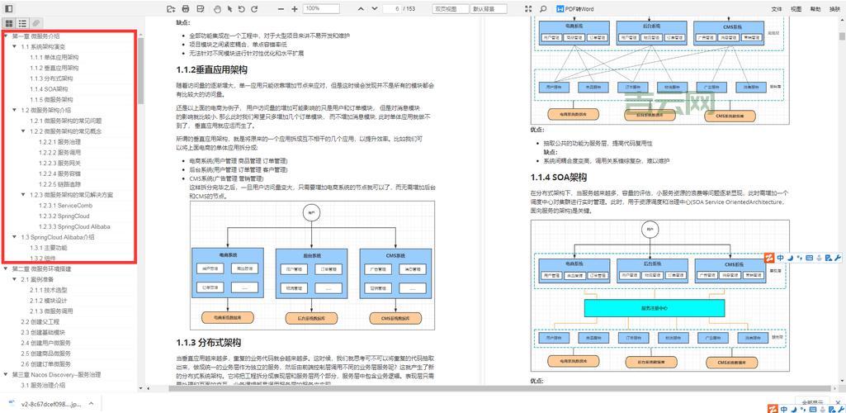Open file icon in toolbar
Image resolution: width=846 pixels, height=413 pixels.
171,9
